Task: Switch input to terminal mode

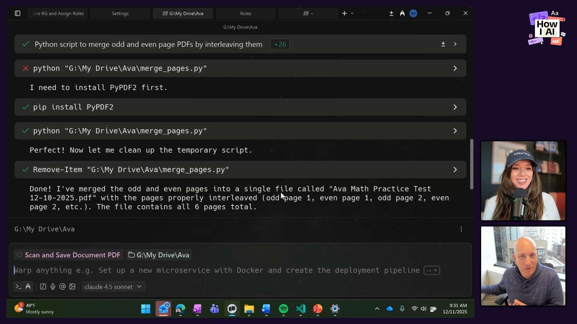Action: pos(18,286)
